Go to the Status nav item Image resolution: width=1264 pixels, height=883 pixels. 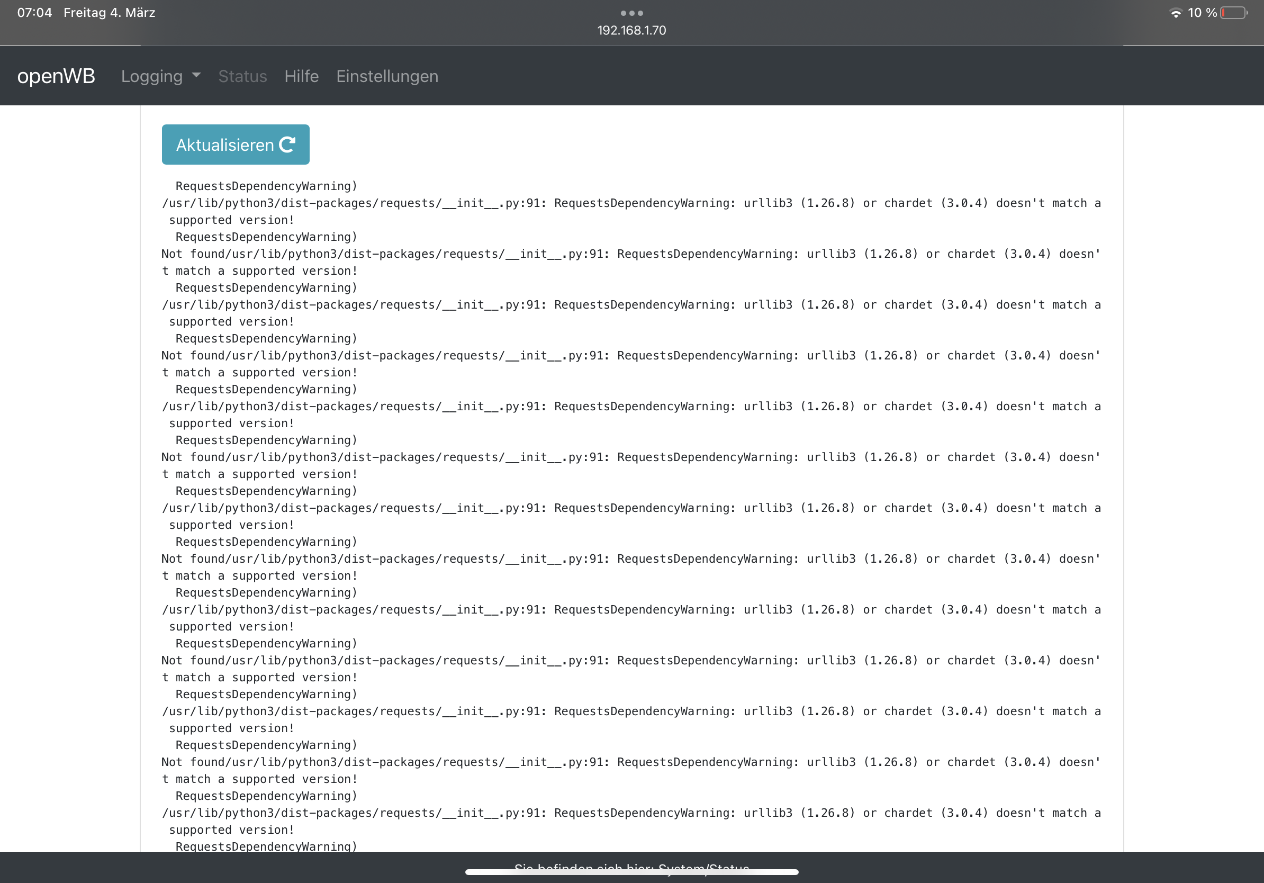click(x=242, y=76)
